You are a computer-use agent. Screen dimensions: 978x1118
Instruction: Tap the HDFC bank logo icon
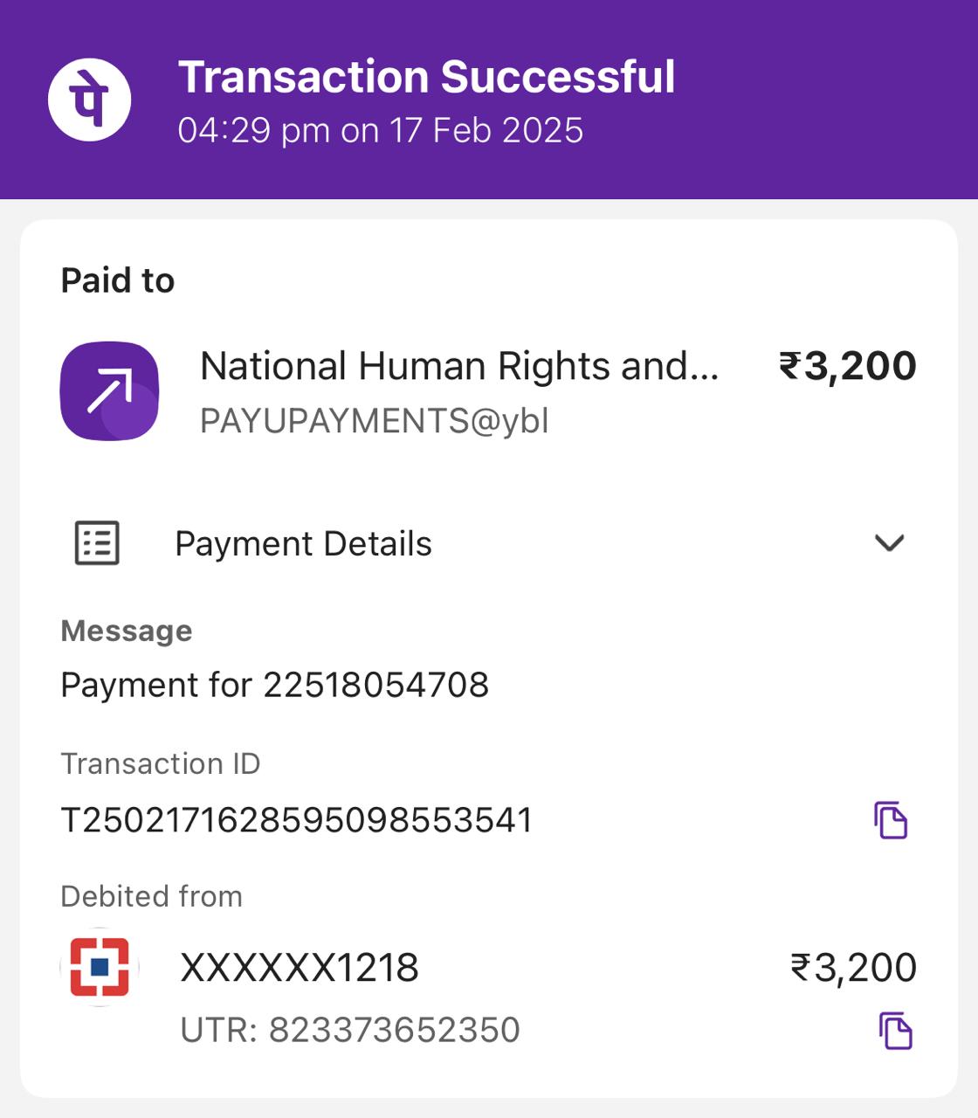coord(100,967)
